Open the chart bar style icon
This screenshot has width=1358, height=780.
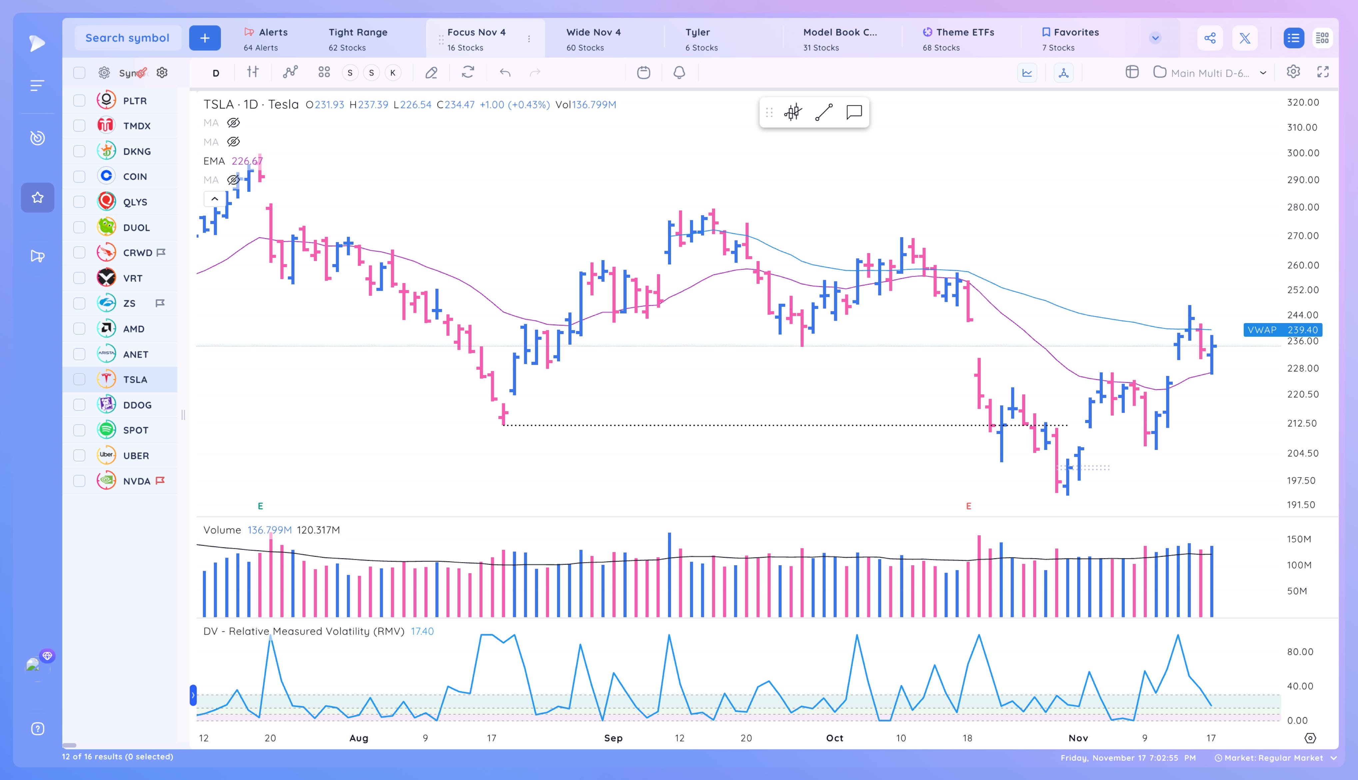click(253, 72)
